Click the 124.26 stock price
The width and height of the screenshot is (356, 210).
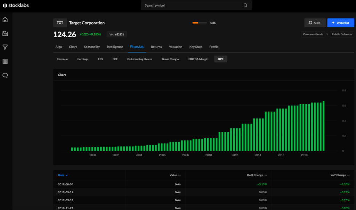tap(65, 34)
